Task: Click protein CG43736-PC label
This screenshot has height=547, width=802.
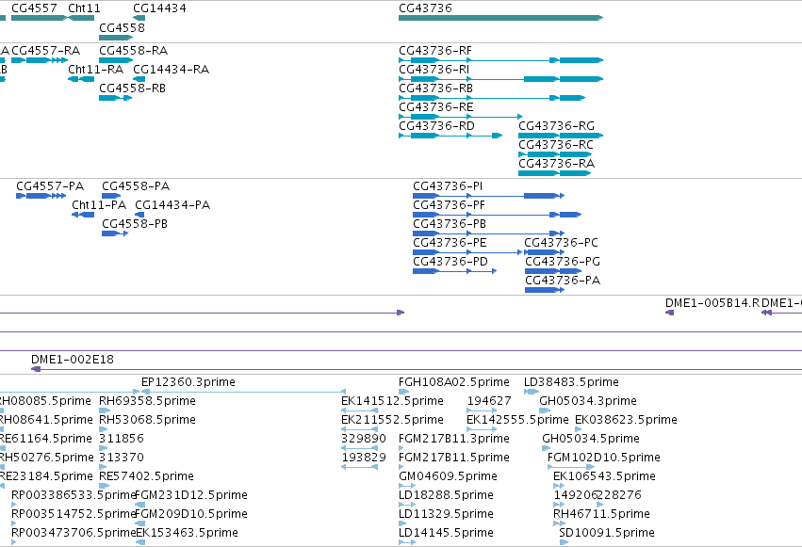Action: point(562,243)
